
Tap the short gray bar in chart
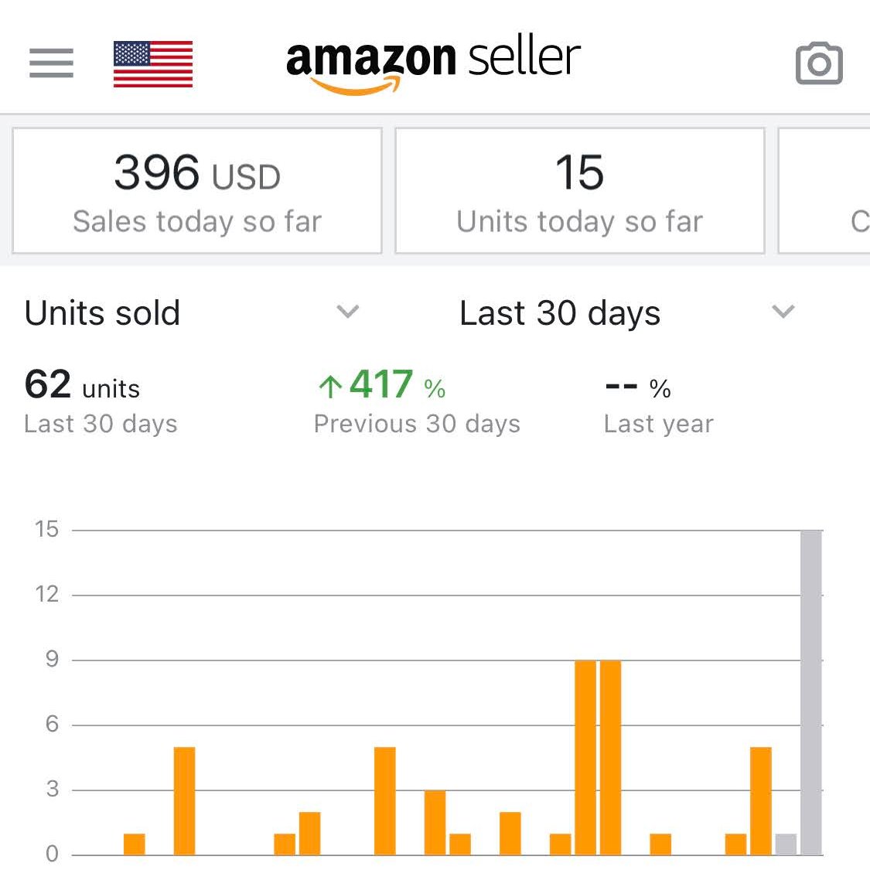786,844
